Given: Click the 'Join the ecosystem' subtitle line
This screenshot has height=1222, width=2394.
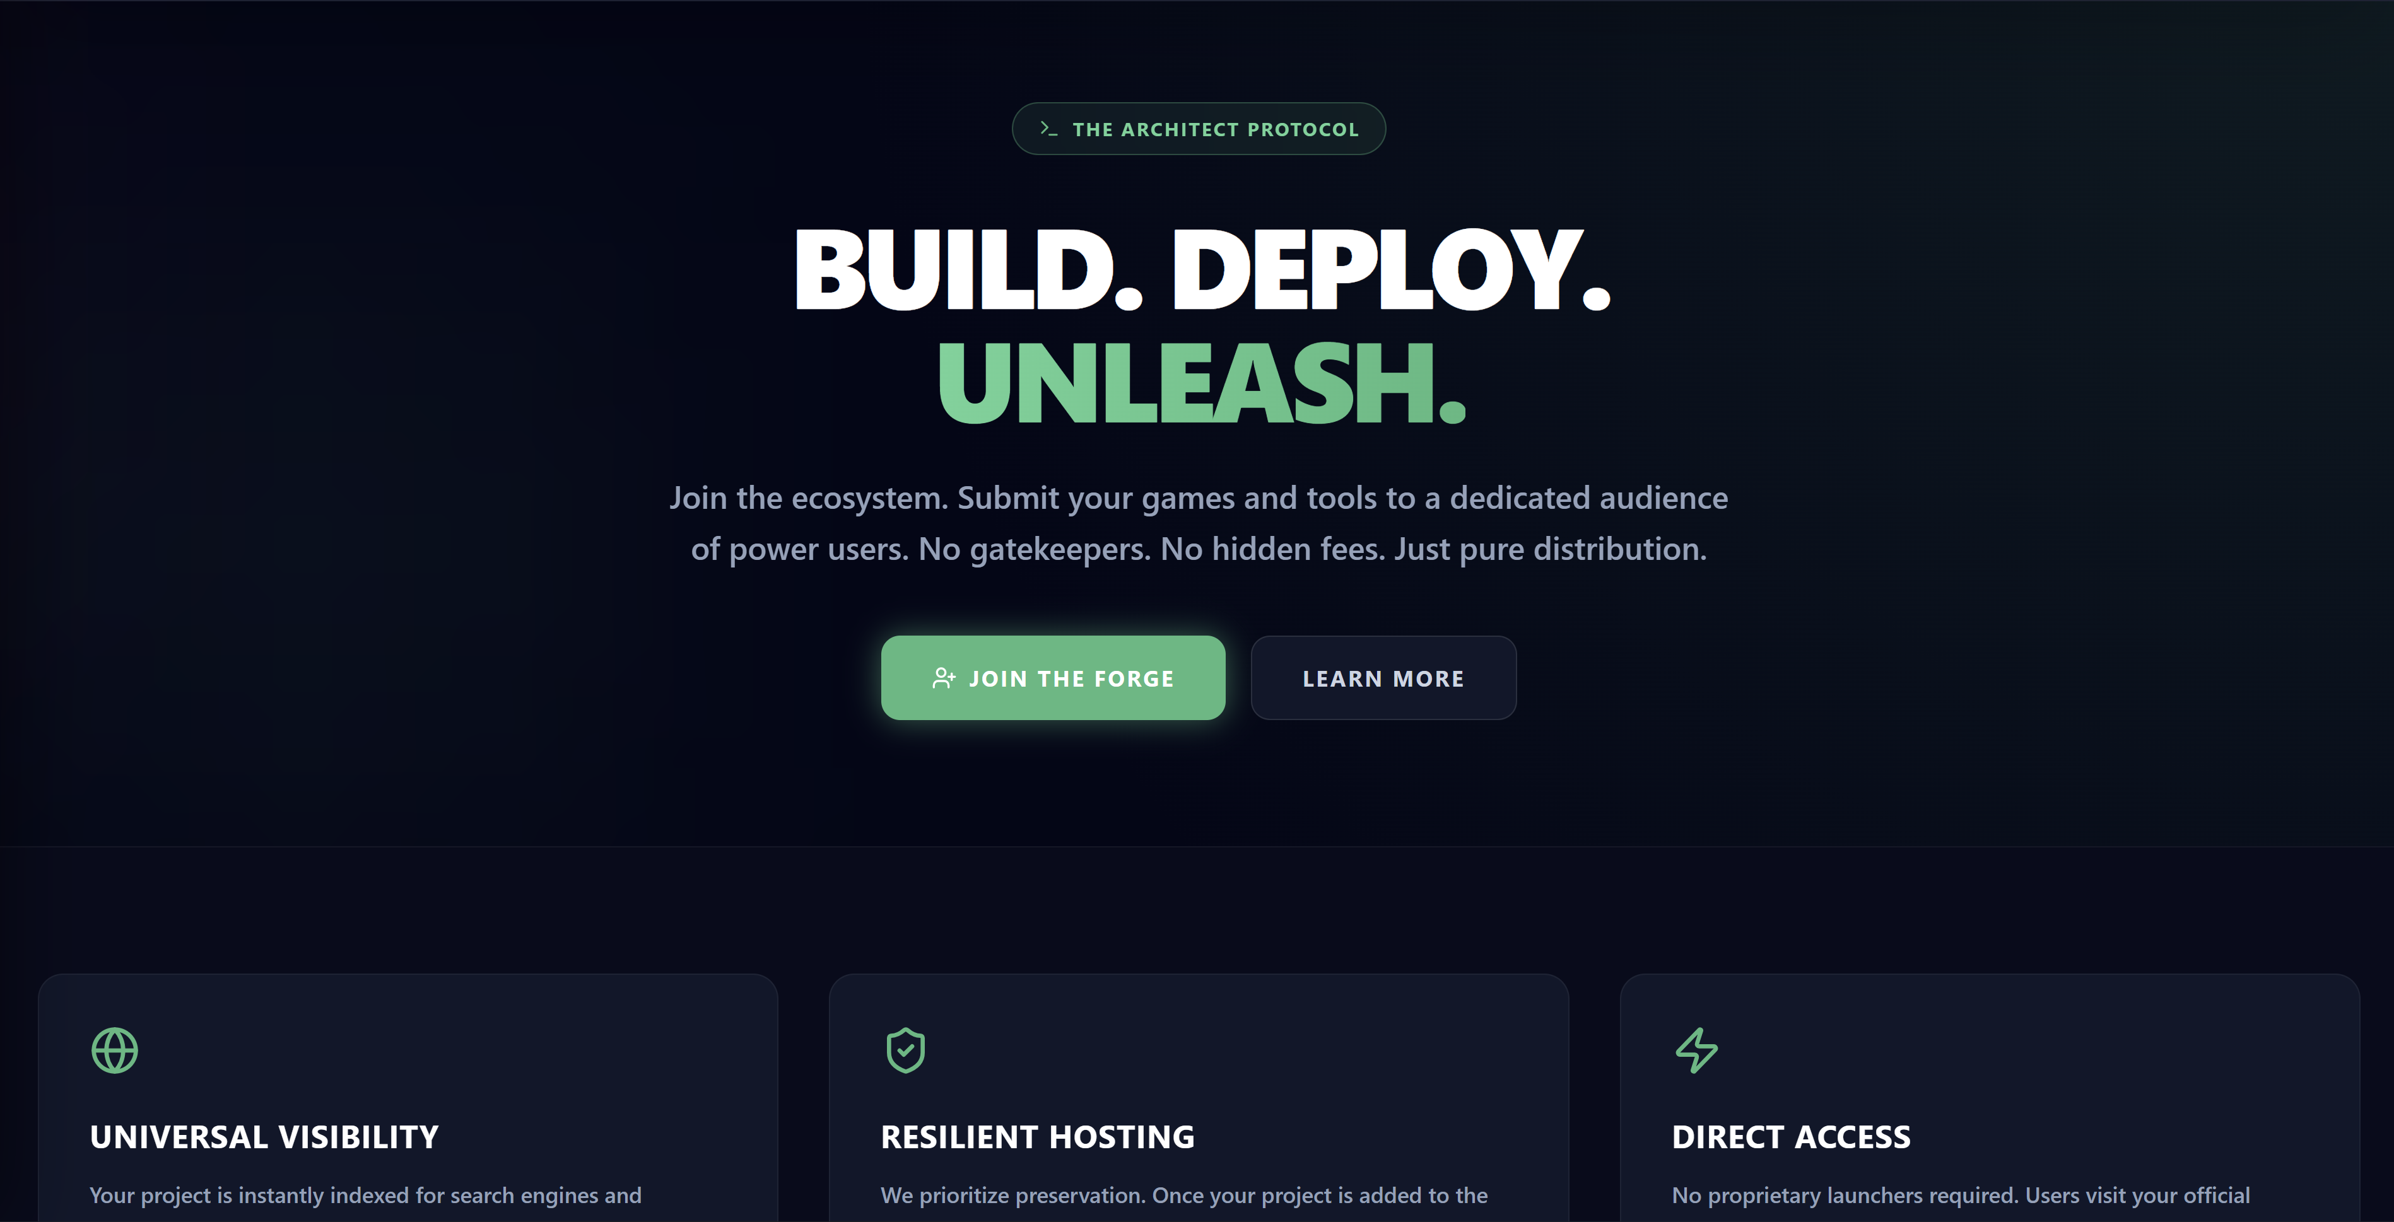Looking at the screenshot, I should click(1198, 498).
